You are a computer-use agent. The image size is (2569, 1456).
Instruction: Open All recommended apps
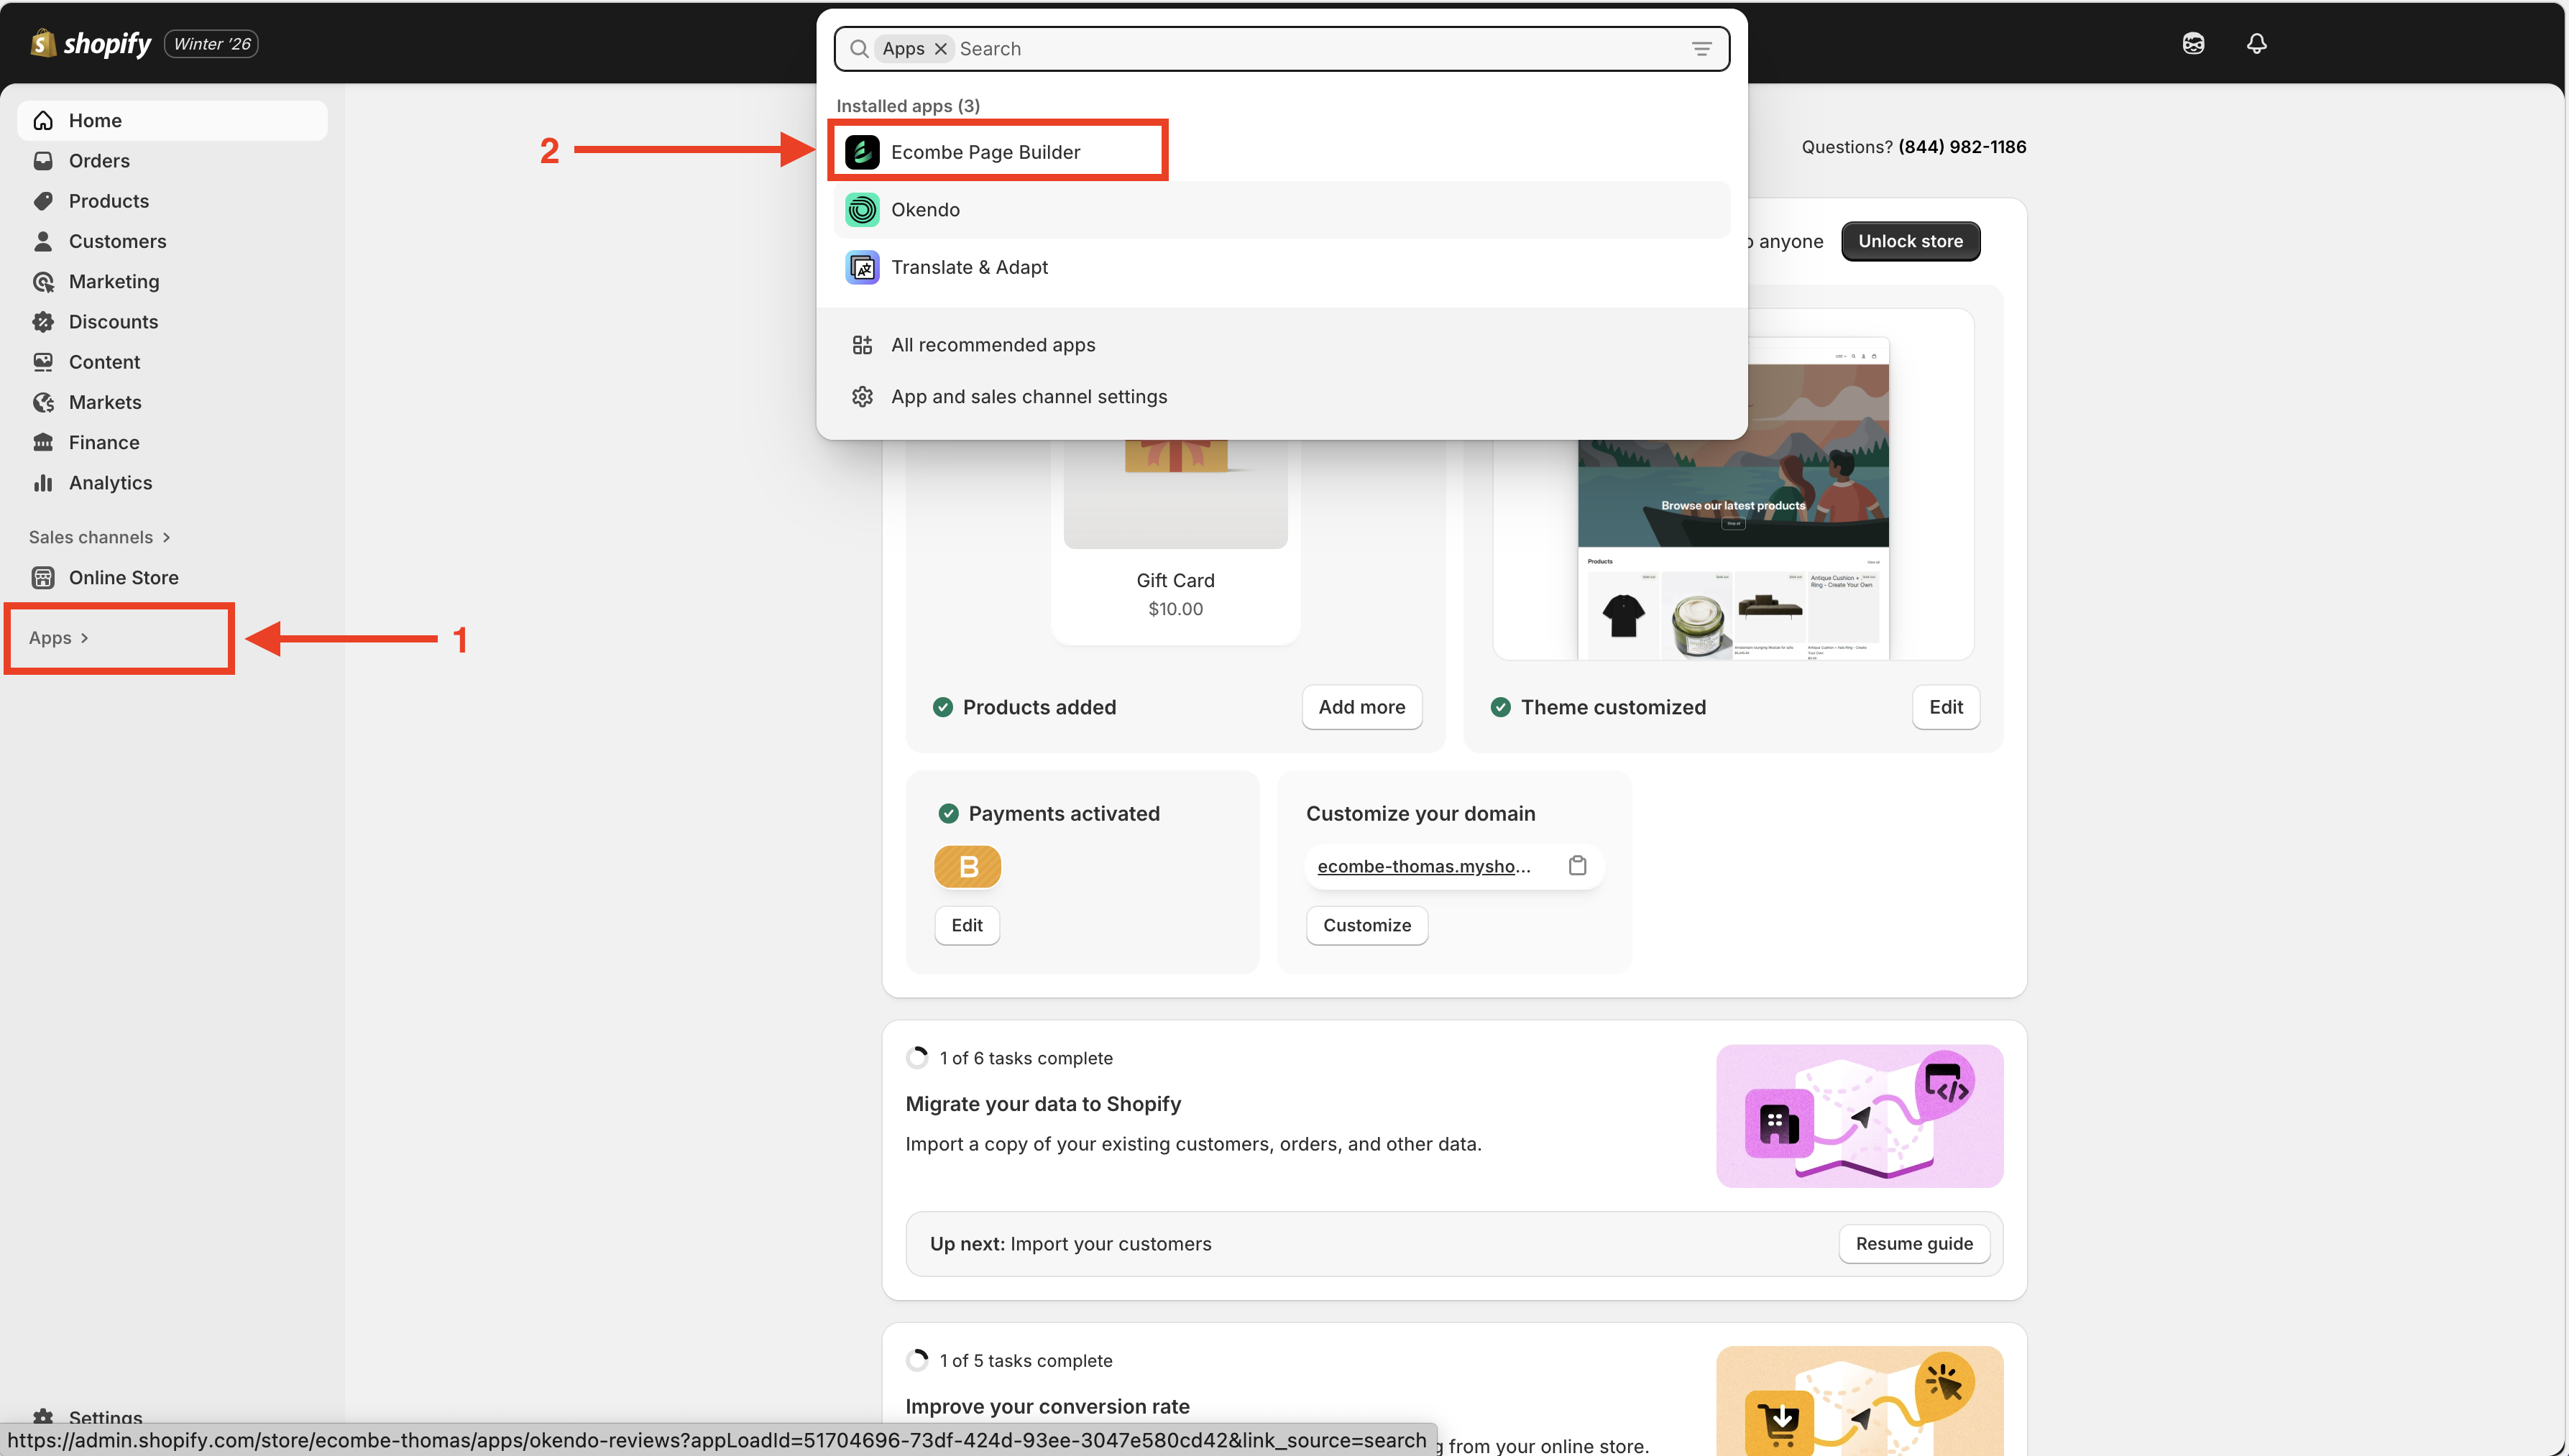(992, 345)
